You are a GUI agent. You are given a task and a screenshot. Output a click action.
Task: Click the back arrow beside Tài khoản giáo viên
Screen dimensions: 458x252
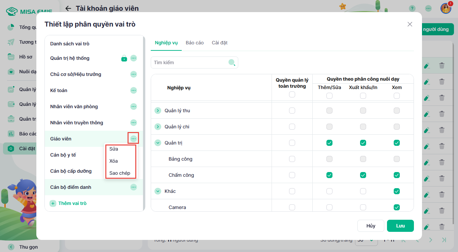point(68,8)
